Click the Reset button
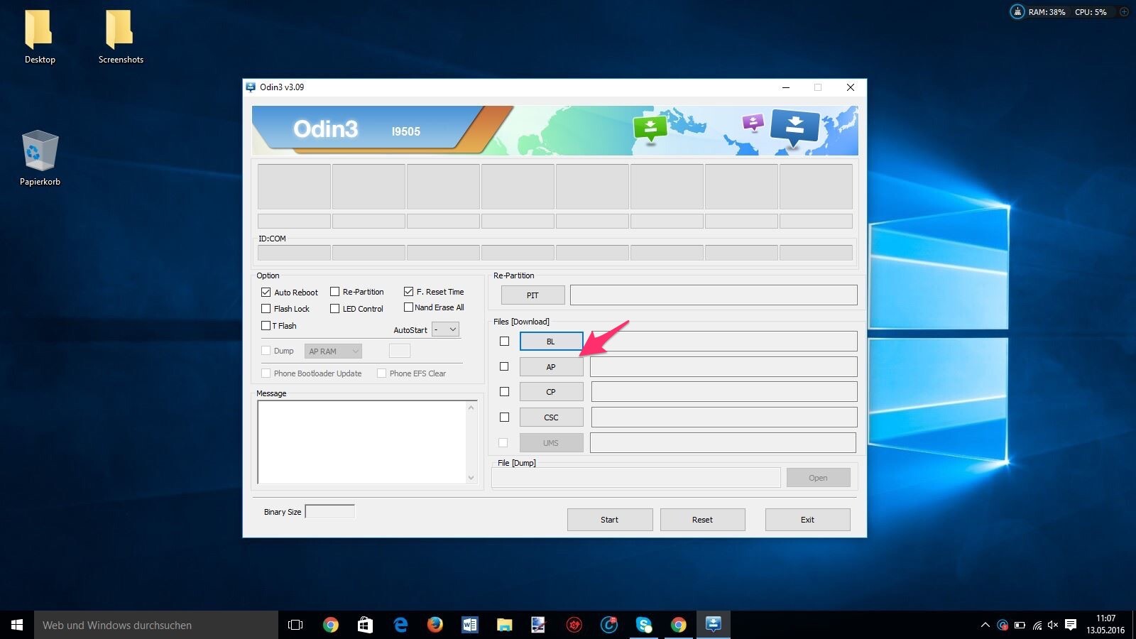The image size is (1136, 639). pos(703,520)
